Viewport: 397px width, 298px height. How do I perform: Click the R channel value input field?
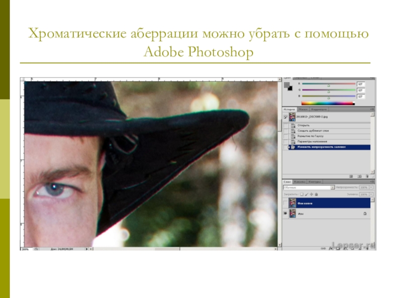[361, 84]
